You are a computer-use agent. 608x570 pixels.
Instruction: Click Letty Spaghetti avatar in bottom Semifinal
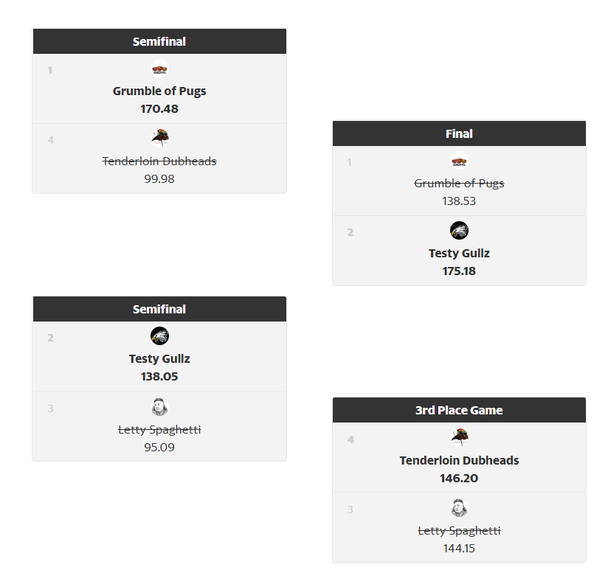tap(159, 407)
